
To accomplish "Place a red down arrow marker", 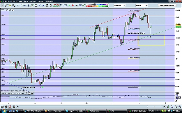I will [73, 5].
